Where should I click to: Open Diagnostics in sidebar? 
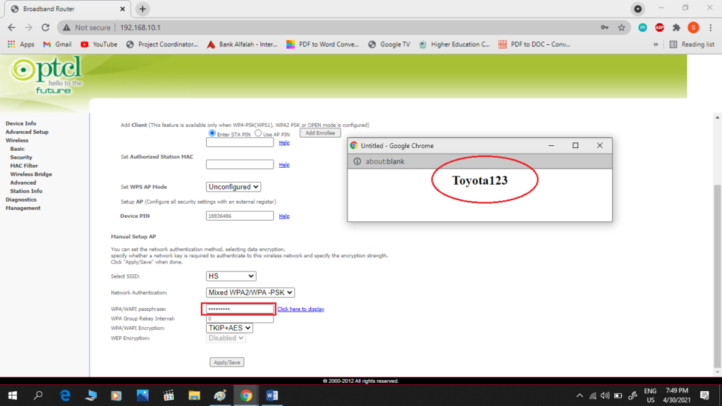tap(20, 199)
